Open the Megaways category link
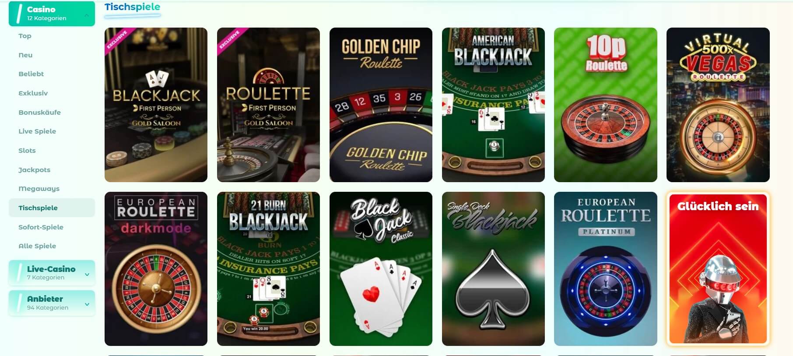Viewport: 793px width, 356px height. click(39, 189)
